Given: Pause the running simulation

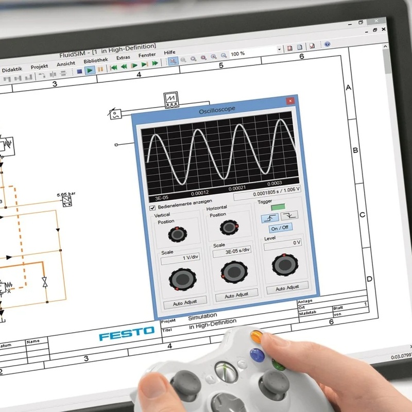Looking at the screenshot, I should 101,68.
